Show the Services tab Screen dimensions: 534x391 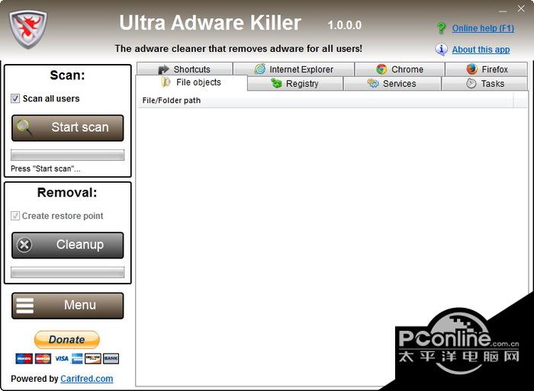[x=392, y=83]
